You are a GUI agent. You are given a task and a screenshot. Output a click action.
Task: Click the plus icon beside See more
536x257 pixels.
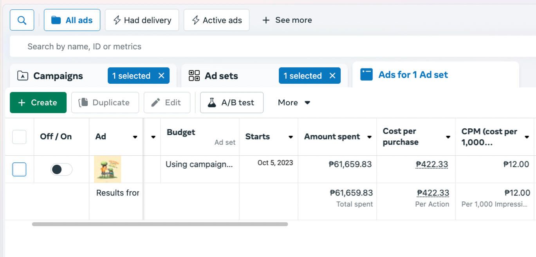click(x=266, y=20)
